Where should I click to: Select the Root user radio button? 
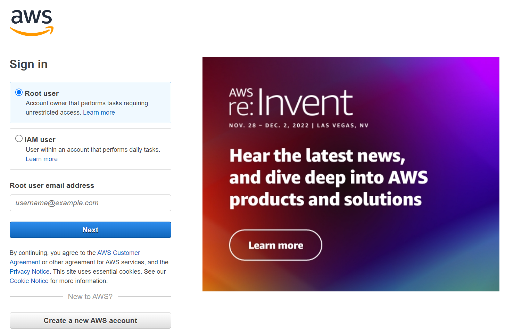click(19, 92)
